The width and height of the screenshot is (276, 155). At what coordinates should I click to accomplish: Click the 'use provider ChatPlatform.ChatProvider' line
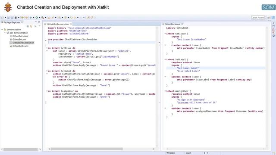pyautogui.click(x=72, y=39)
